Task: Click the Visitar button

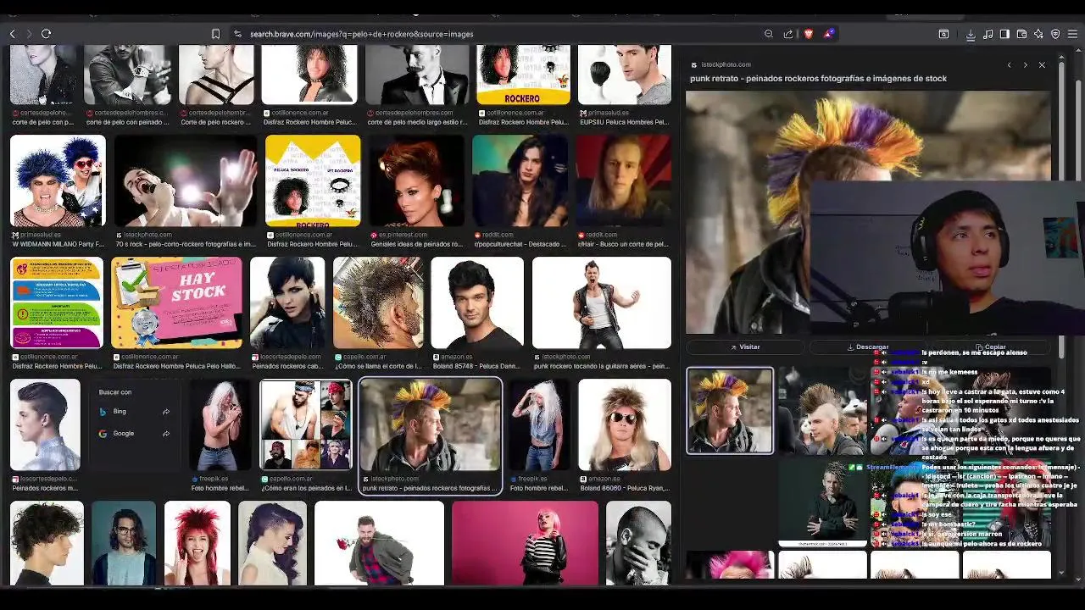Action: click(745, 347)
